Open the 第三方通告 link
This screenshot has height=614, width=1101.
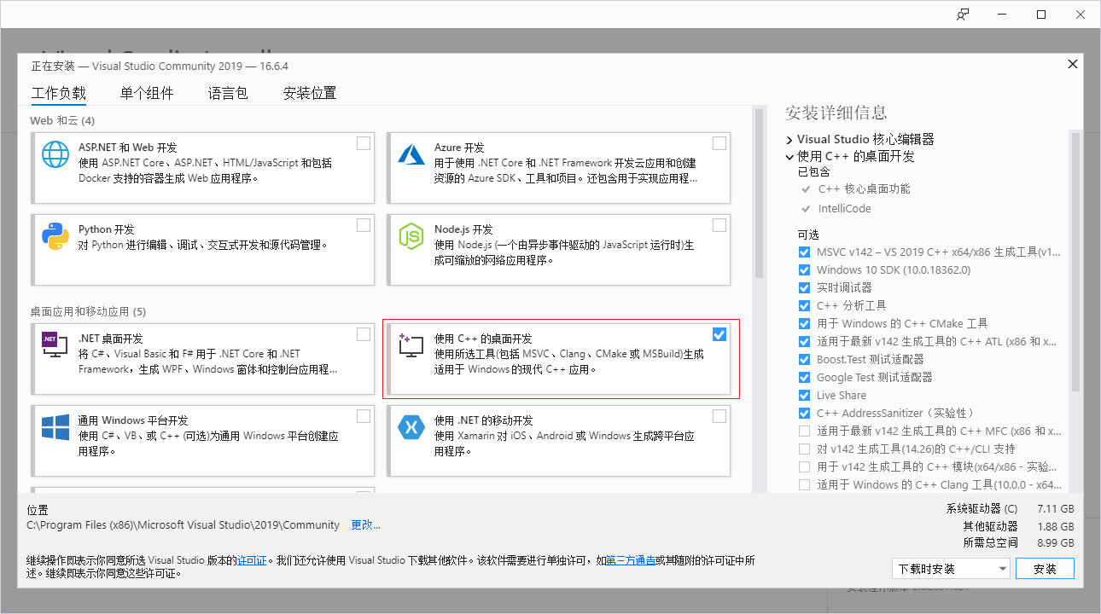(631, 560)
